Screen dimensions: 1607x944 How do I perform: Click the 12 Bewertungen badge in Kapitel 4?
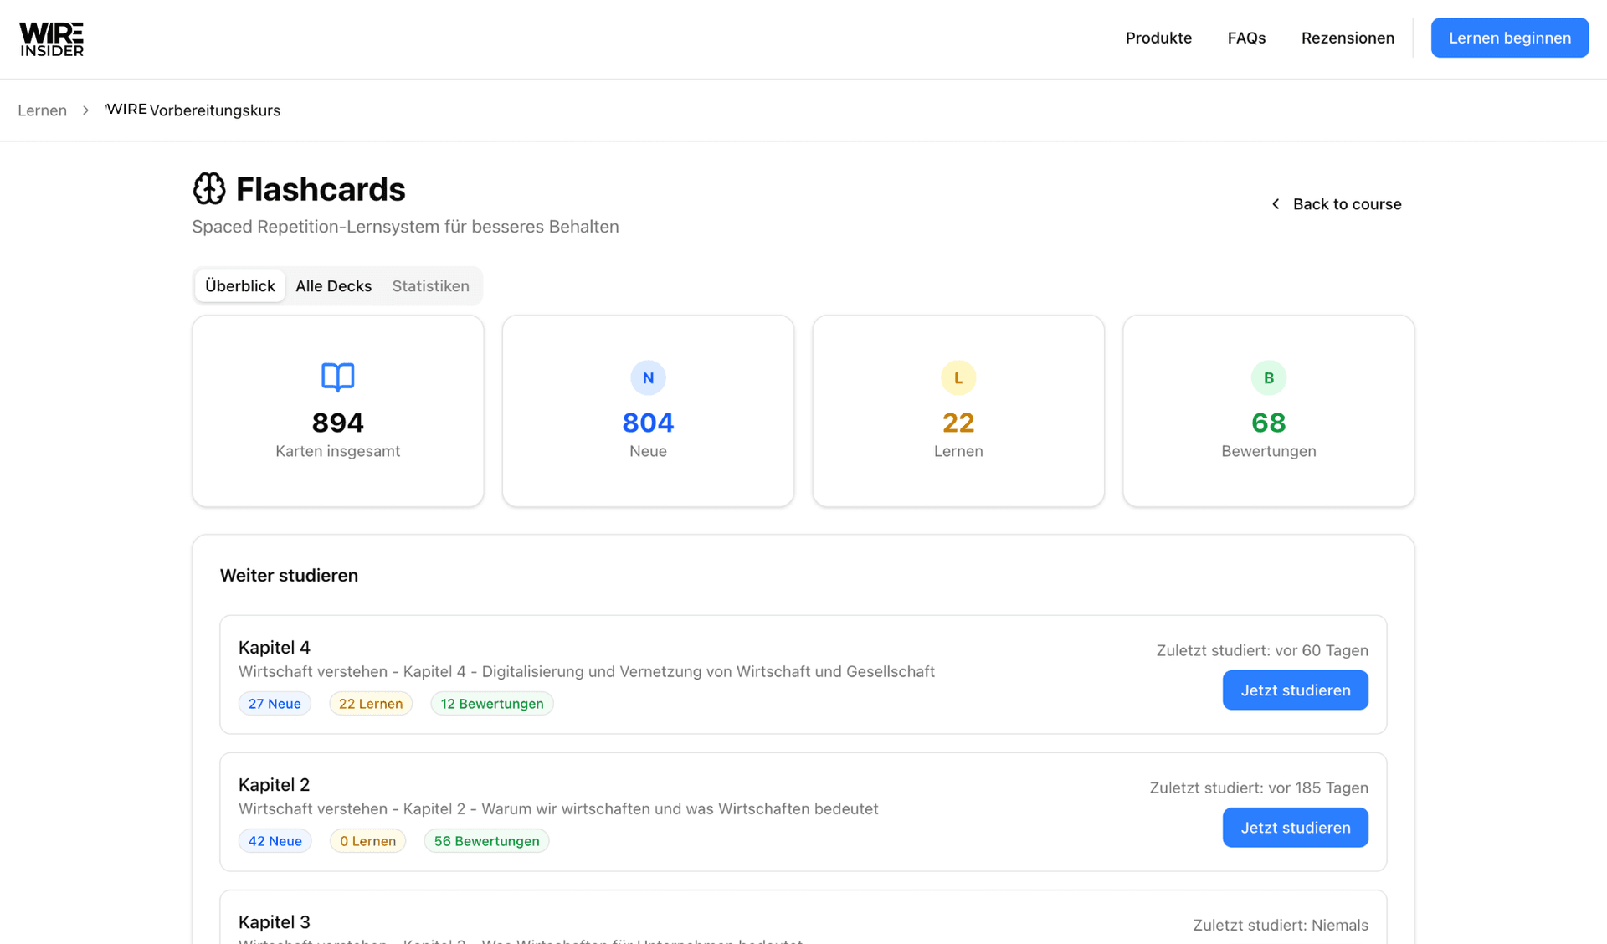tap(492, 704)
